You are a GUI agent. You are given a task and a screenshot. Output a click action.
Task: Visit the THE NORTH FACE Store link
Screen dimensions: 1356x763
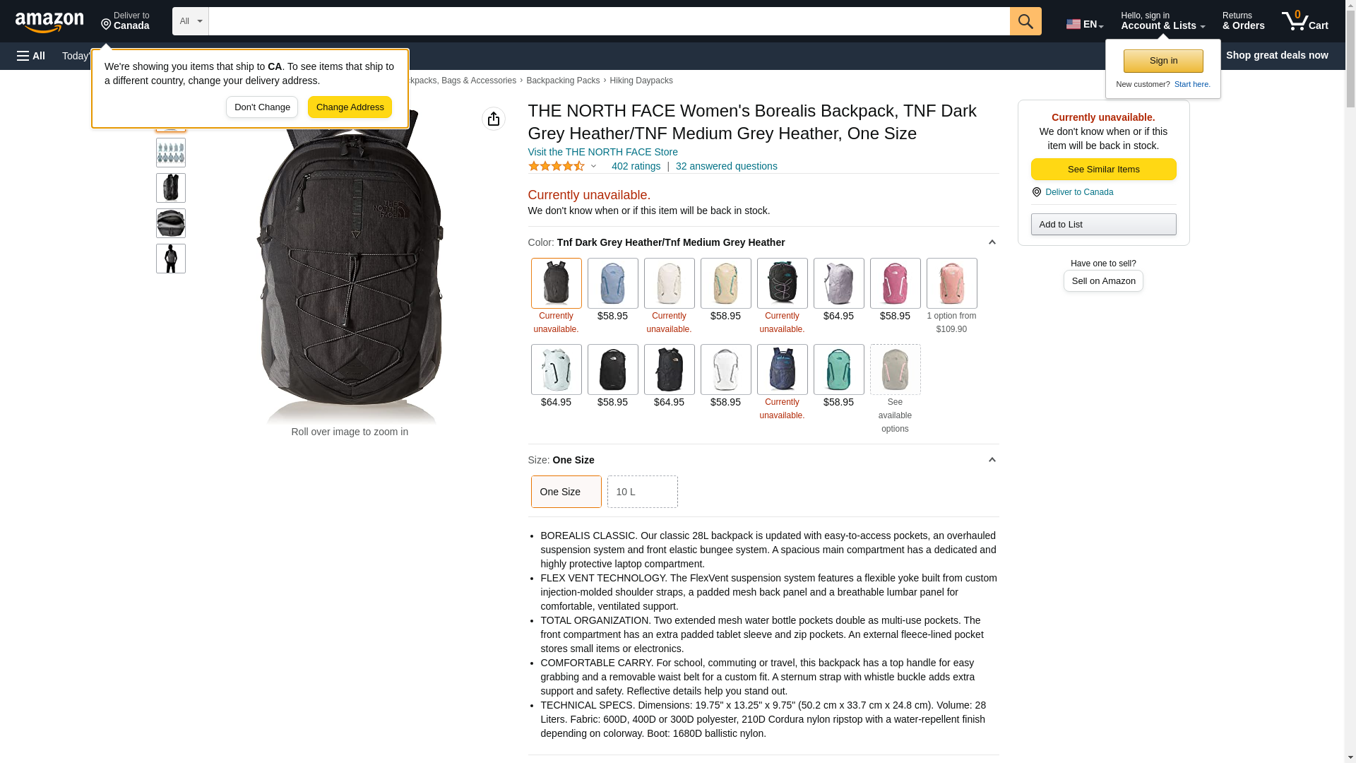click(603, 152)
